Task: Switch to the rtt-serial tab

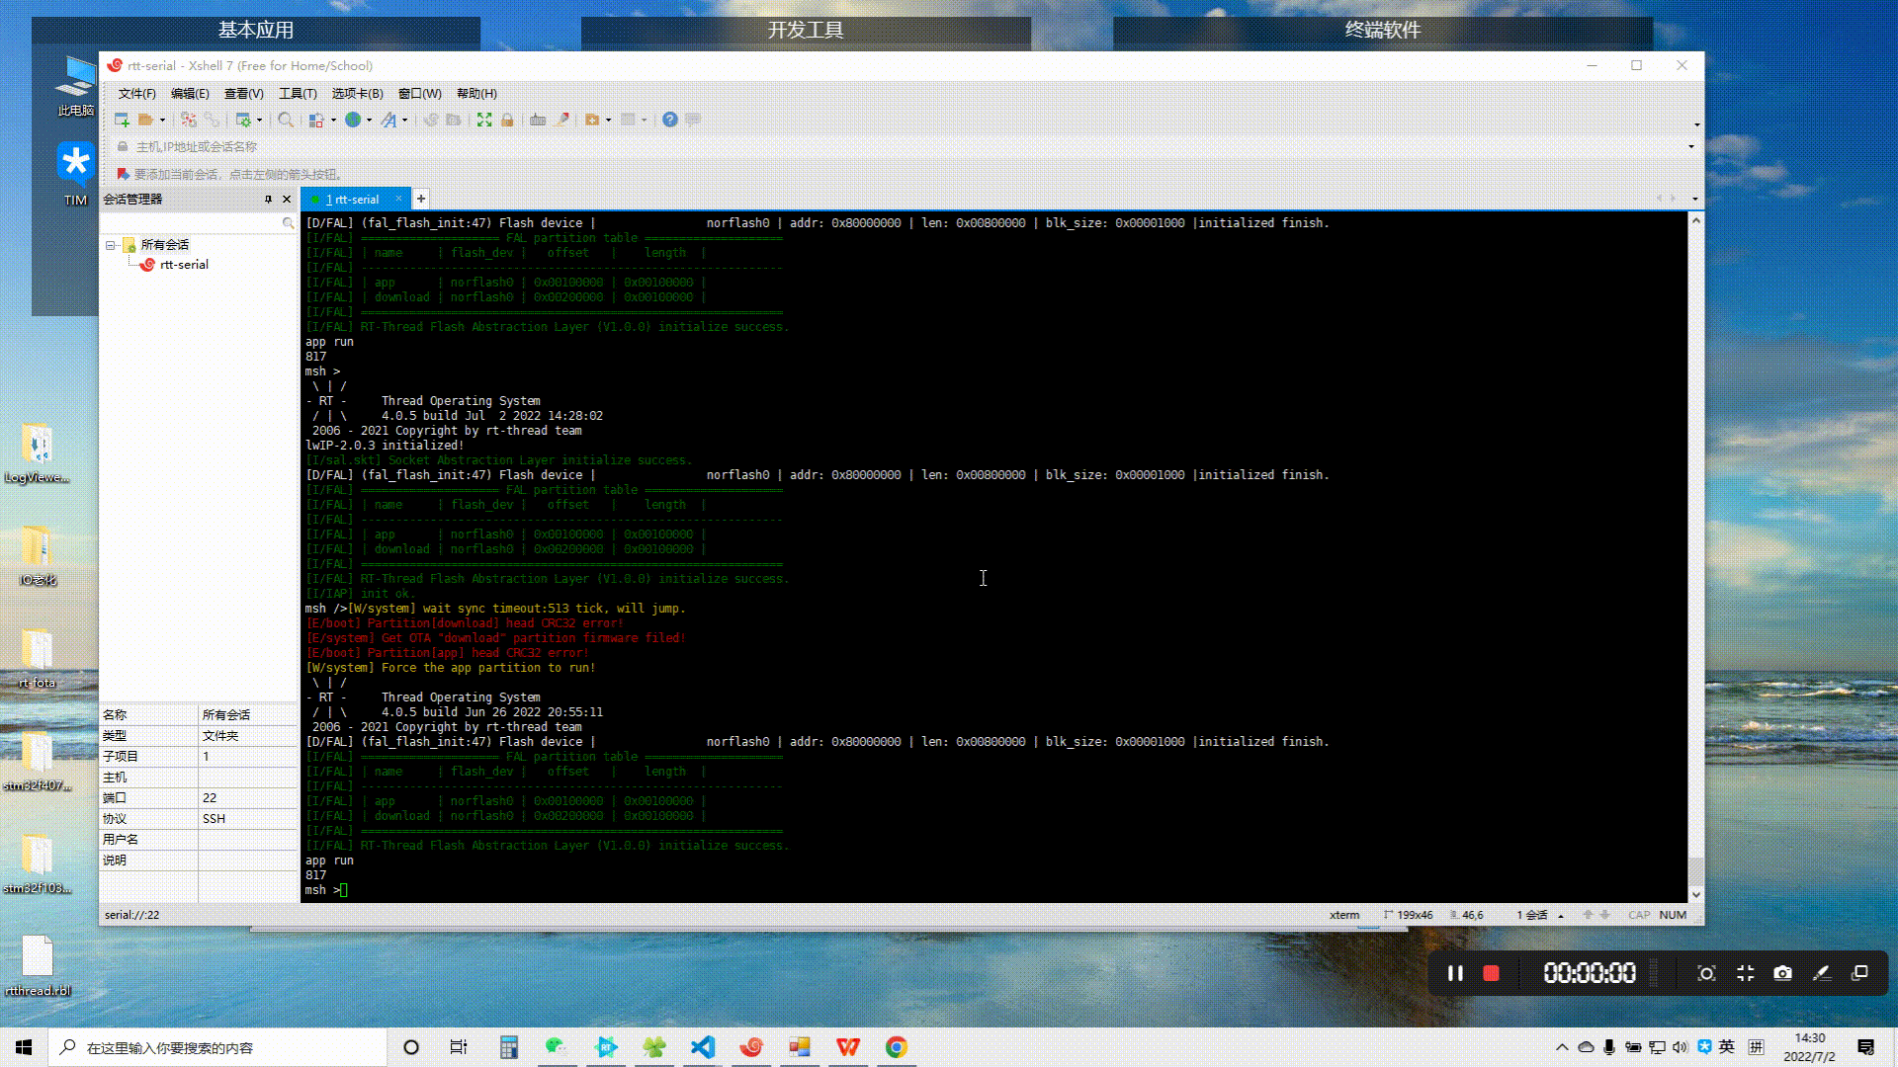Action: 354,199
